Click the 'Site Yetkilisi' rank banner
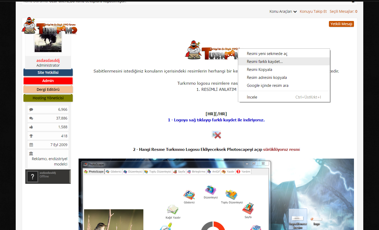Image resolution: width=379 pixels, height=230 pixels. pos(48,73)
